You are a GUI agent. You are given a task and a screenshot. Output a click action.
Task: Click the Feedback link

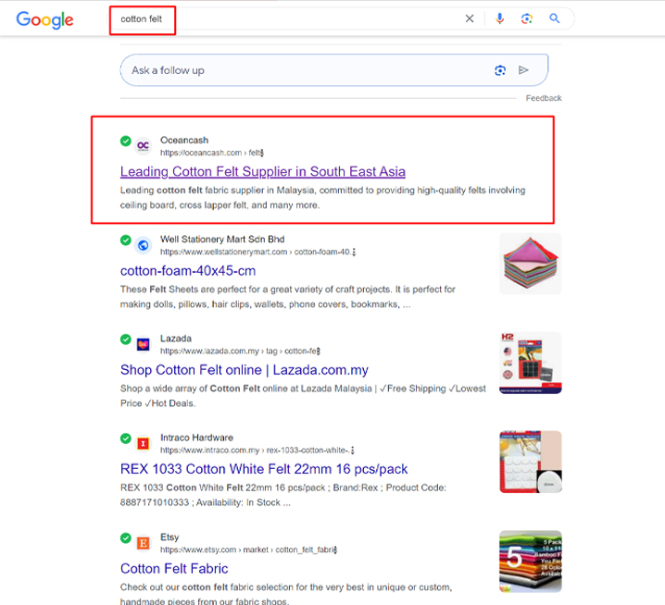tap(544, 98)
